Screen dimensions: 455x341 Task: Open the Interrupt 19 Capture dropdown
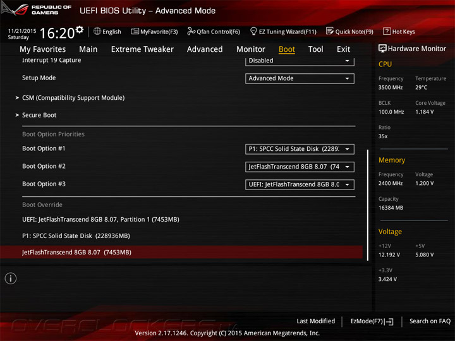(x=300, y=61)
